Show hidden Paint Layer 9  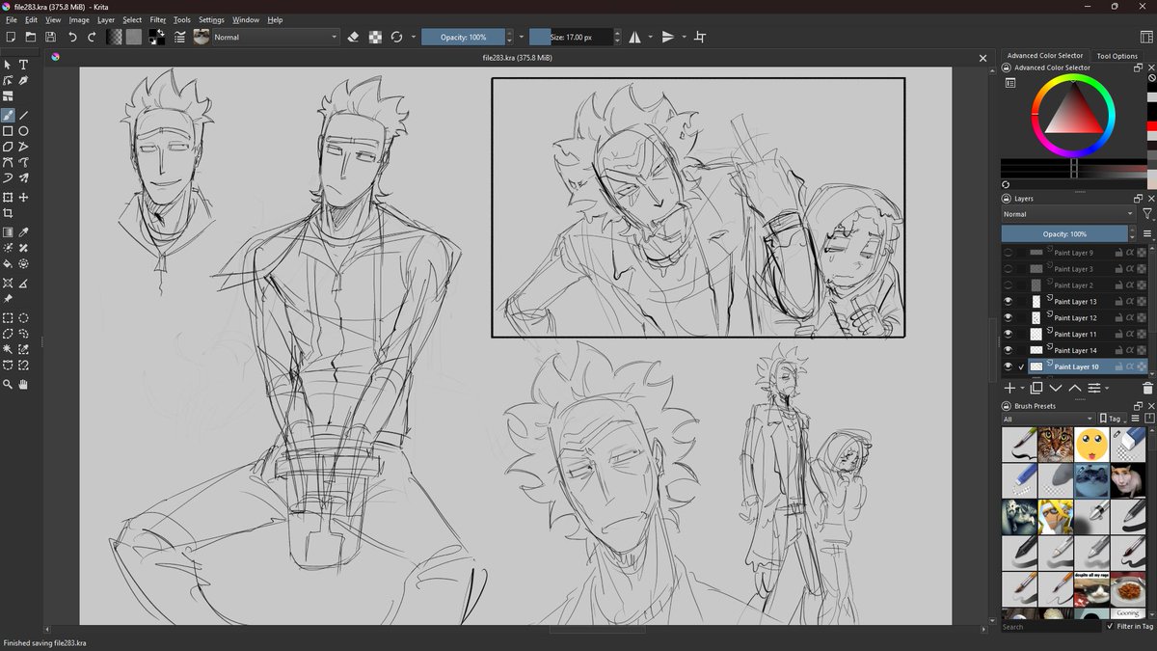coord(1009,253)
